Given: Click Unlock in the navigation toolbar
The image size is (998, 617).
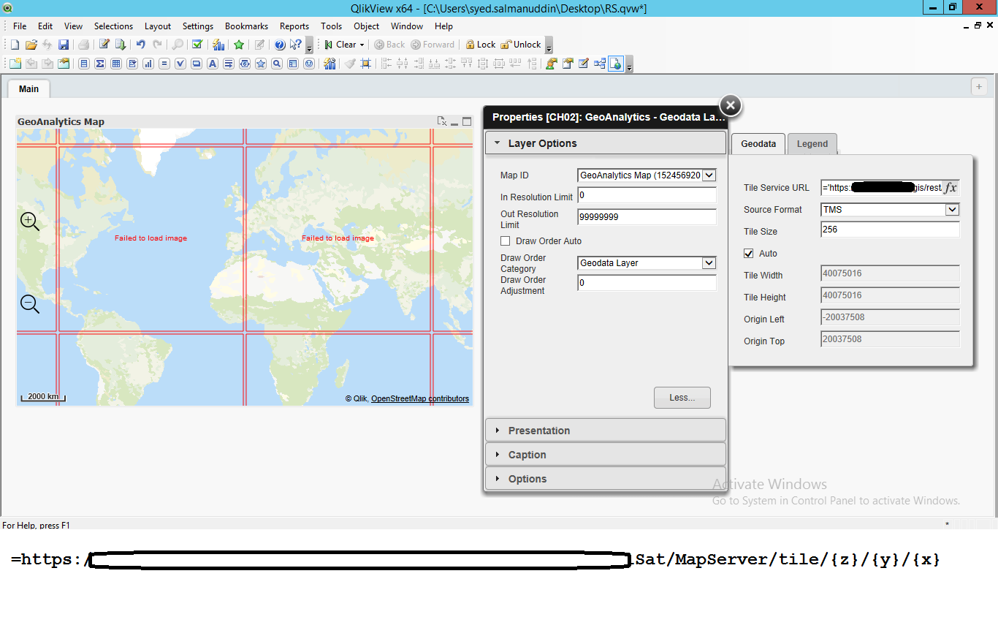Looking at the screenshot, I should 521,45.
